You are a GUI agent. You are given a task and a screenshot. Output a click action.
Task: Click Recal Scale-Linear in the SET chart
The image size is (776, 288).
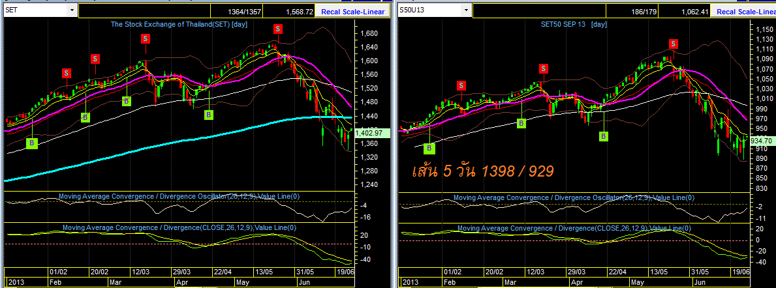pos(352,11)
